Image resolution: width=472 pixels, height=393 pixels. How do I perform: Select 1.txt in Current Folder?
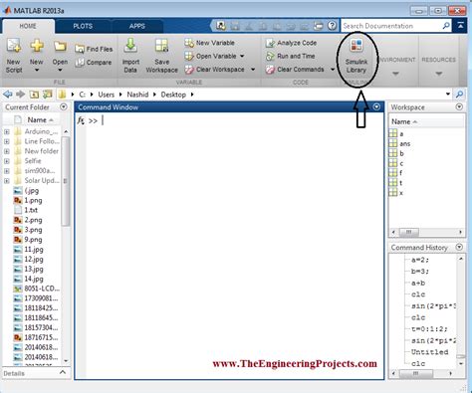pos(31,210)
